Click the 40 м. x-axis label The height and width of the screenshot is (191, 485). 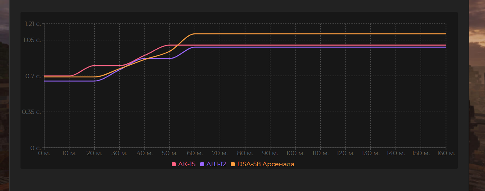pyautogui.click(x=145, y=153)
